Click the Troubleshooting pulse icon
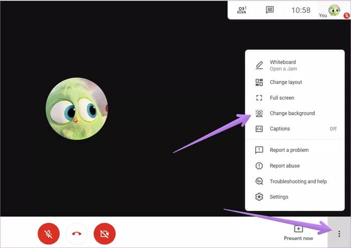 [259, 181]
